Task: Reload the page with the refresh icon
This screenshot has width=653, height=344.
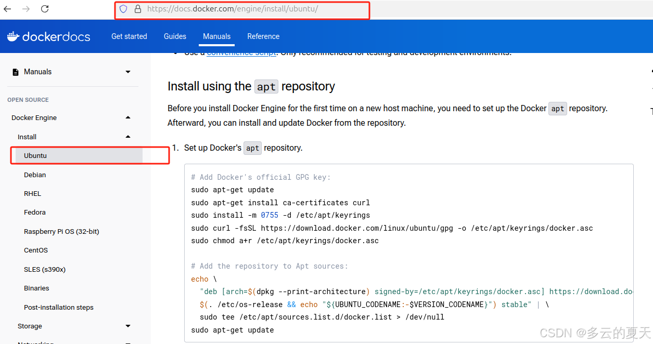Action: coord(45,9)
